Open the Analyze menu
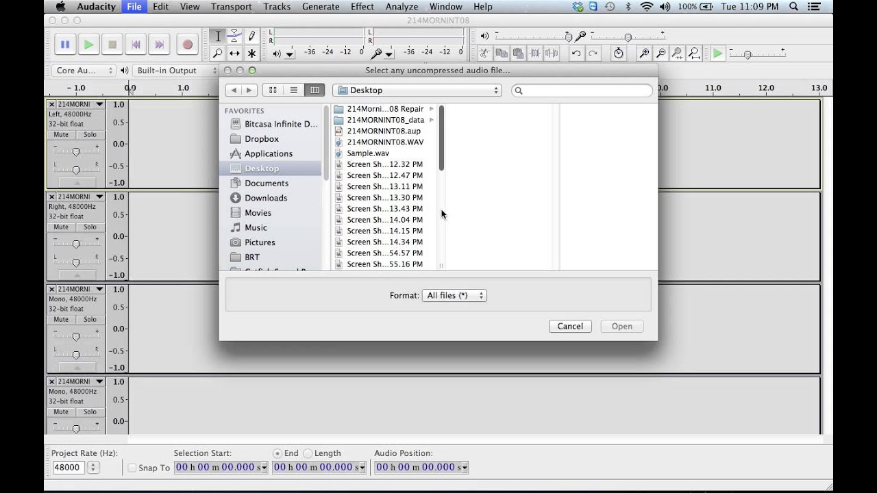This screenshot has height=493, width=877. point(402,6)
